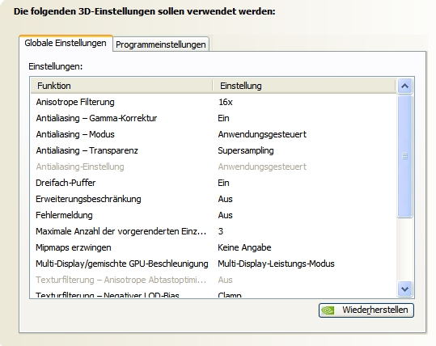436x346 pixels.
Task: Click Aus value for Fehlermeldung
Action: coord(225,215)
